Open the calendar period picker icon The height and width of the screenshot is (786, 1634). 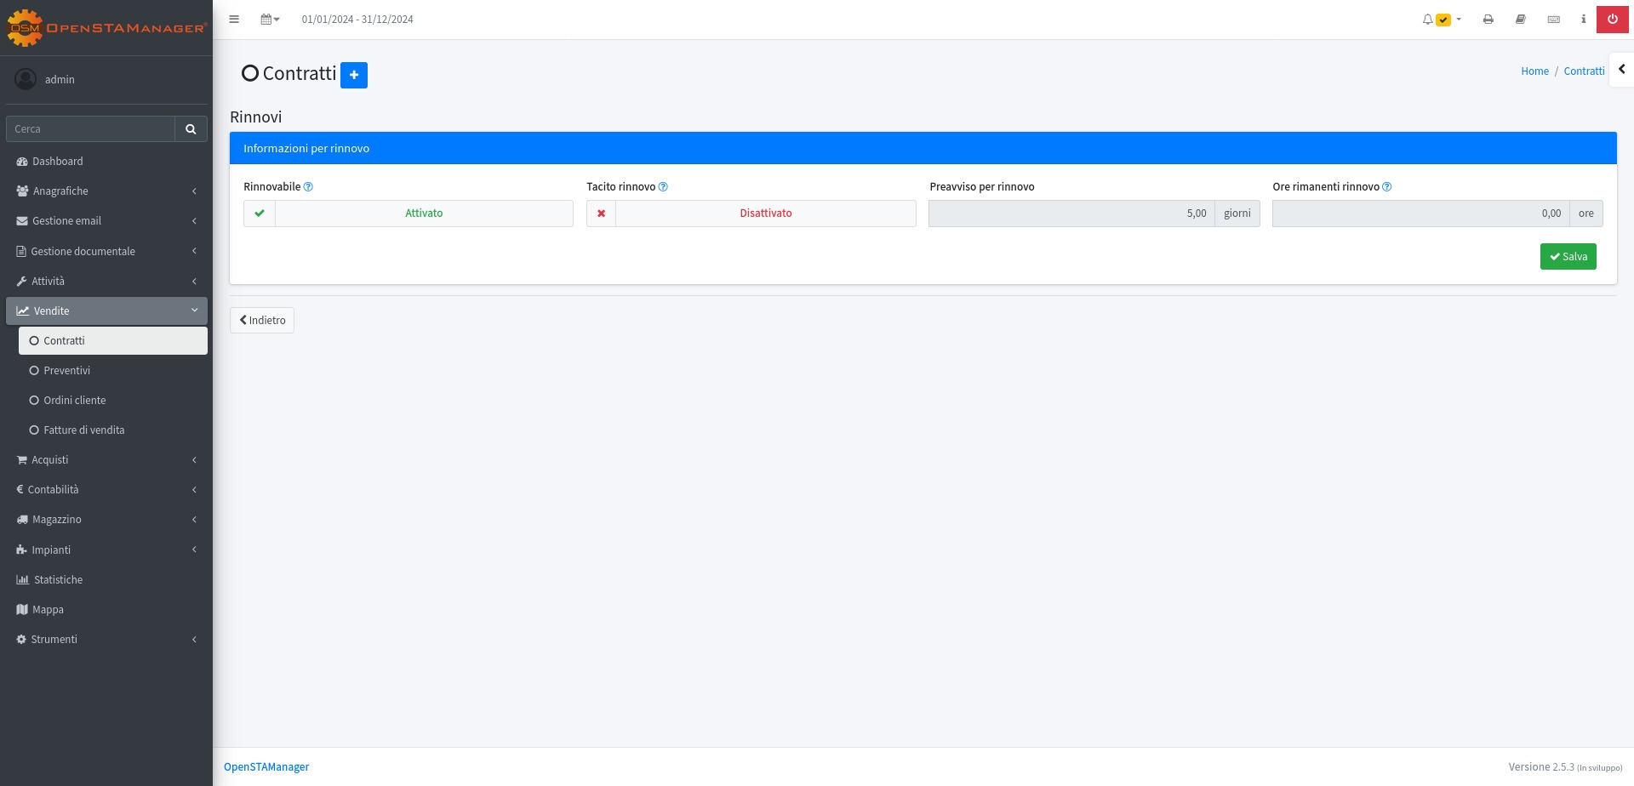269,20
